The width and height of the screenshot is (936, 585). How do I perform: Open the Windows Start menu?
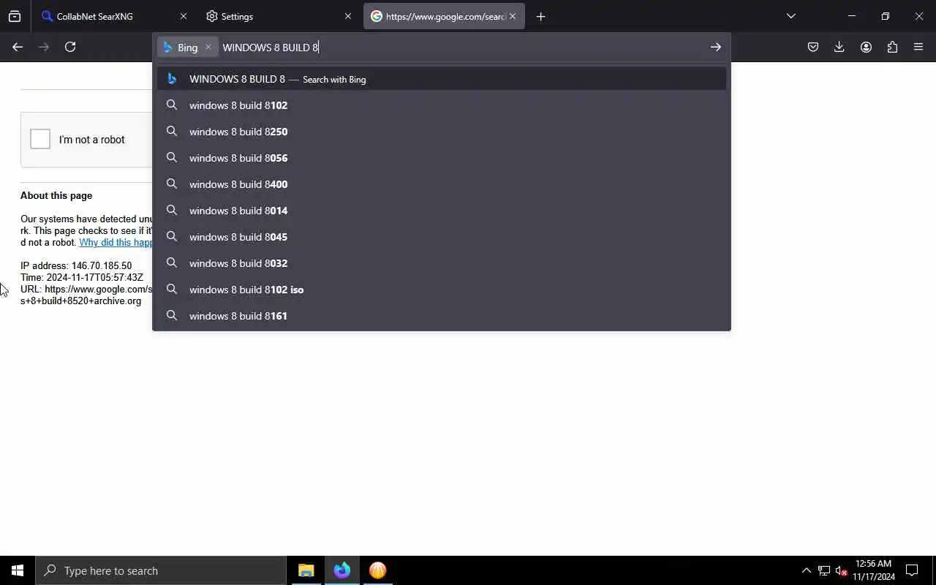18,570
